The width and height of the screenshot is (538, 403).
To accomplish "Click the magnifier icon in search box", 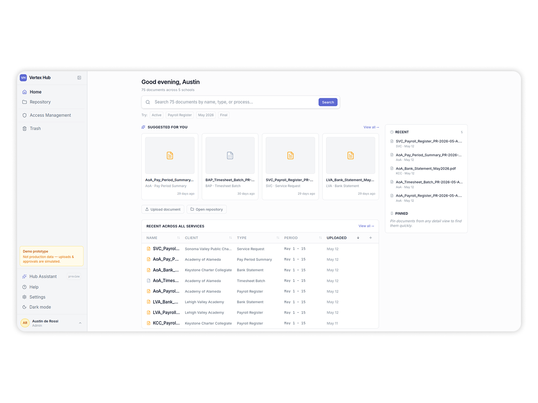I will [148, 102].
